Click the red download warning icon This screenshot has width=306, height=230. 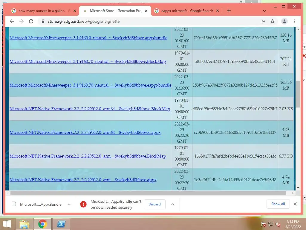[83, 204]
